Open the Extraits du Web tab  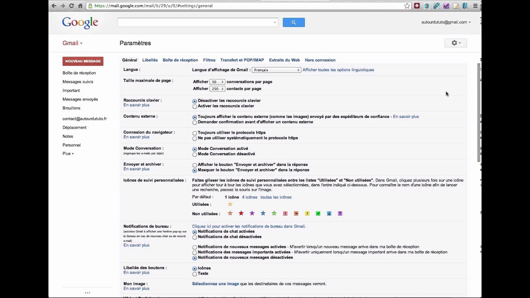click(x=284, y=60)
